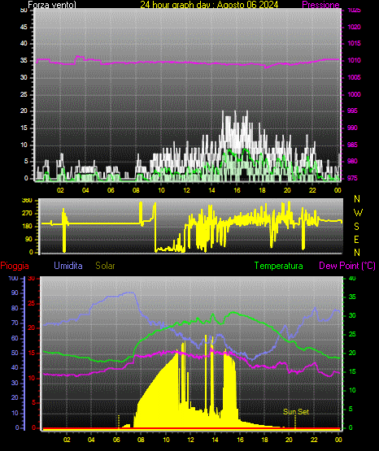Click hour 12 on wind graph axis

[186, 190]
